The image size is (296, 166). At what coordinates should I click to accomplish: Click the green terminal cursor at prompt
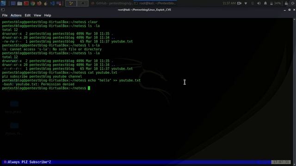click(x=89, y=88)
